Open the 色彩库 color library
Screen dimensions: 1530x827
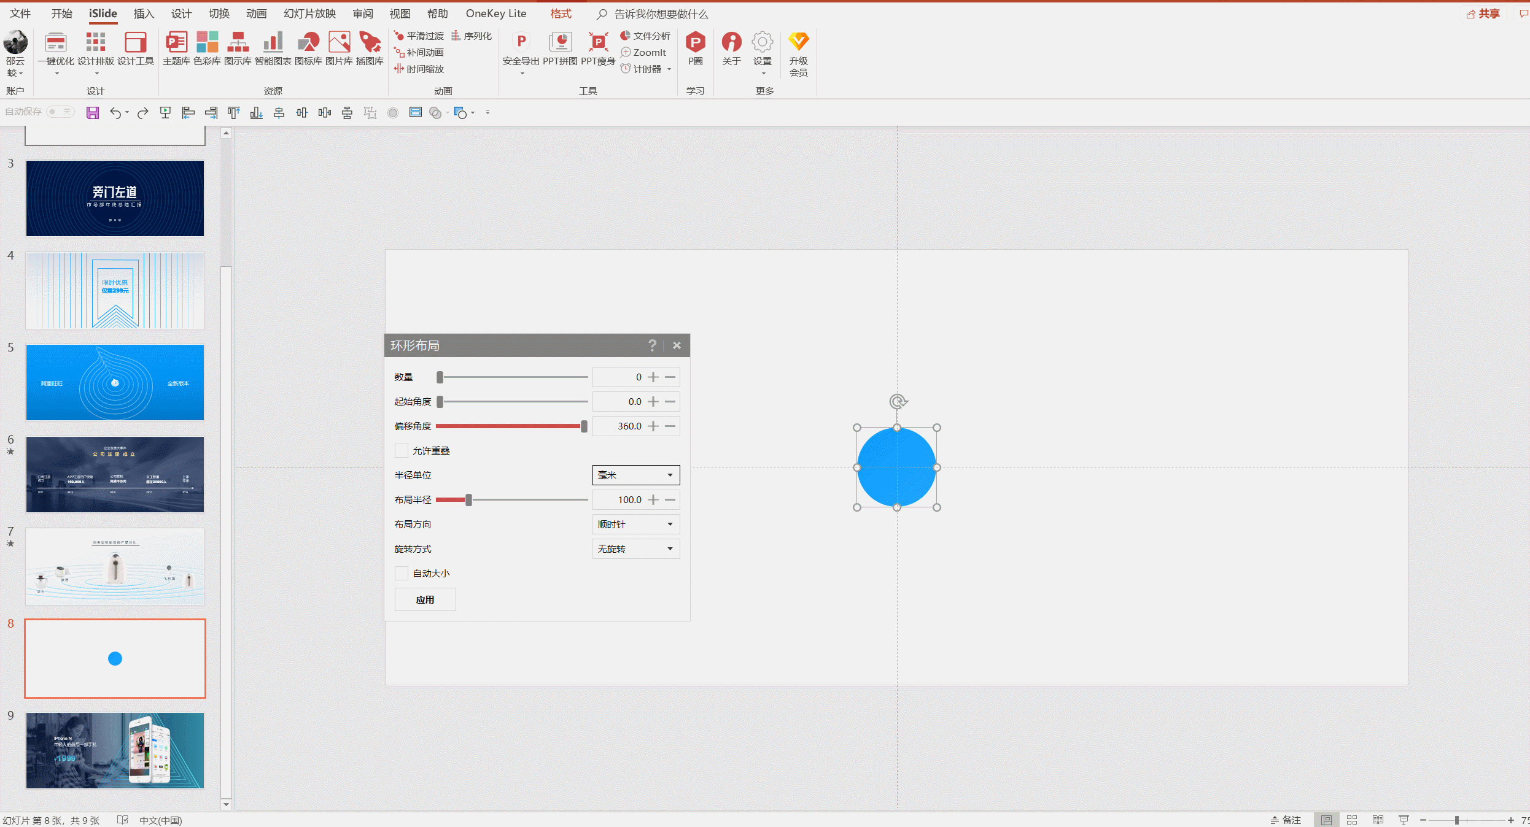pos(207,48)
